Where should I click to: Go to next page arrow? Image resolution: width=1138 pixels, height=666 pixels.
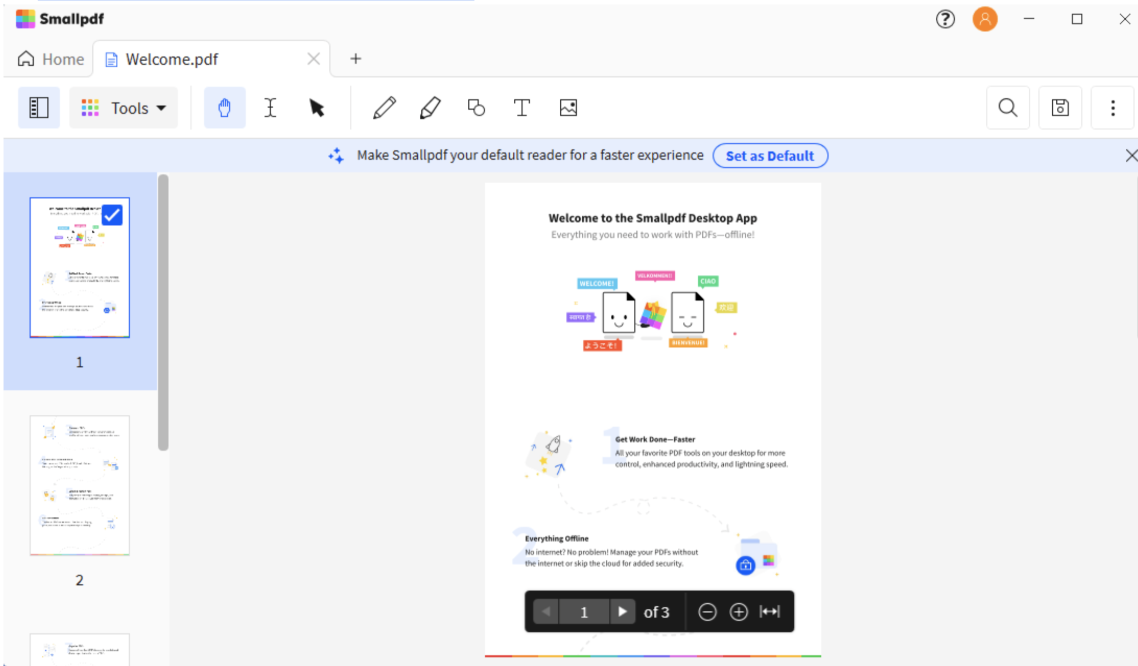(622, 611)
